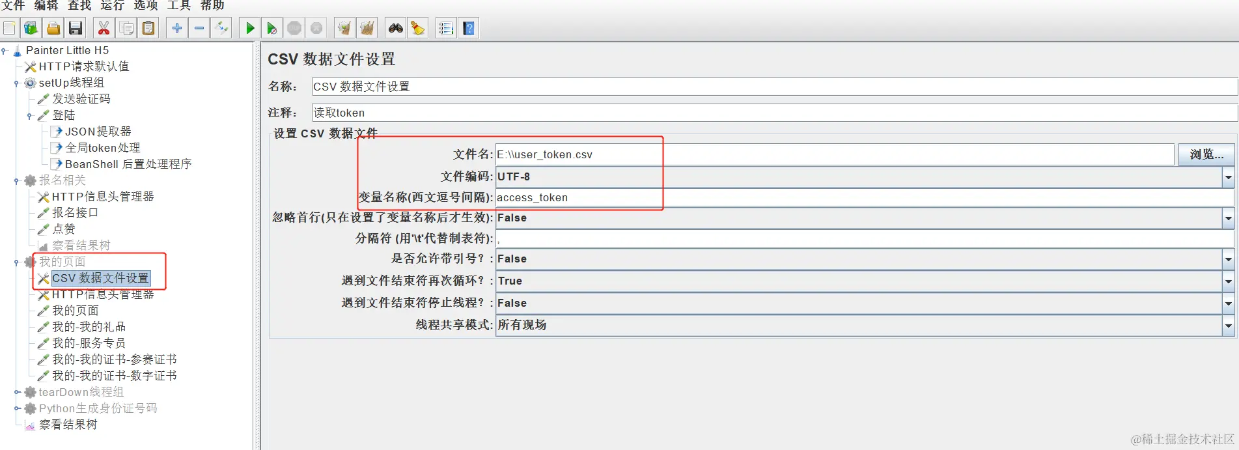
Task: Open the 线程共享模式 dropdown
Action: [x=1228, y=325]
